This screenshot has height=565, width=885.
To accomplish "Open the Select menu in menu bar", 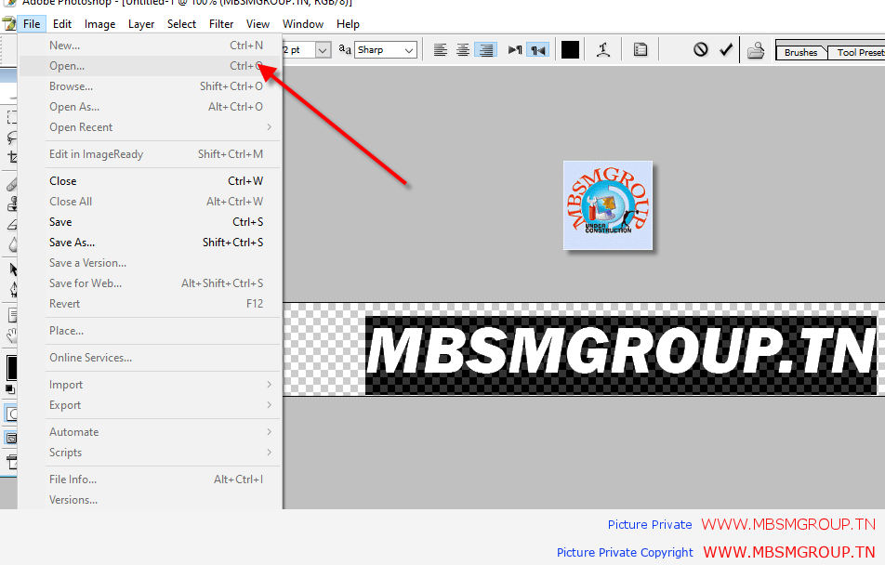I will [182, 24].
